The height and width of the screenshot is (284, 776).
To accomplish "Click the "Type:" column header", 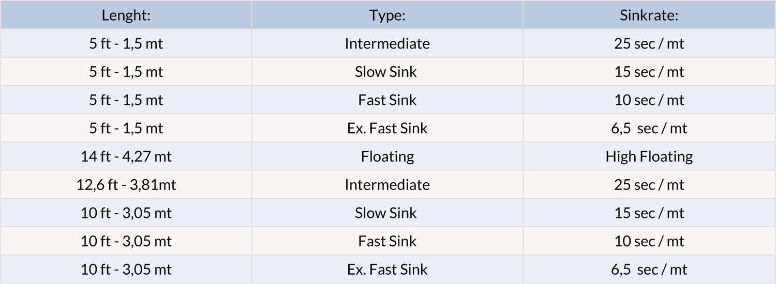I will (387, 15).
